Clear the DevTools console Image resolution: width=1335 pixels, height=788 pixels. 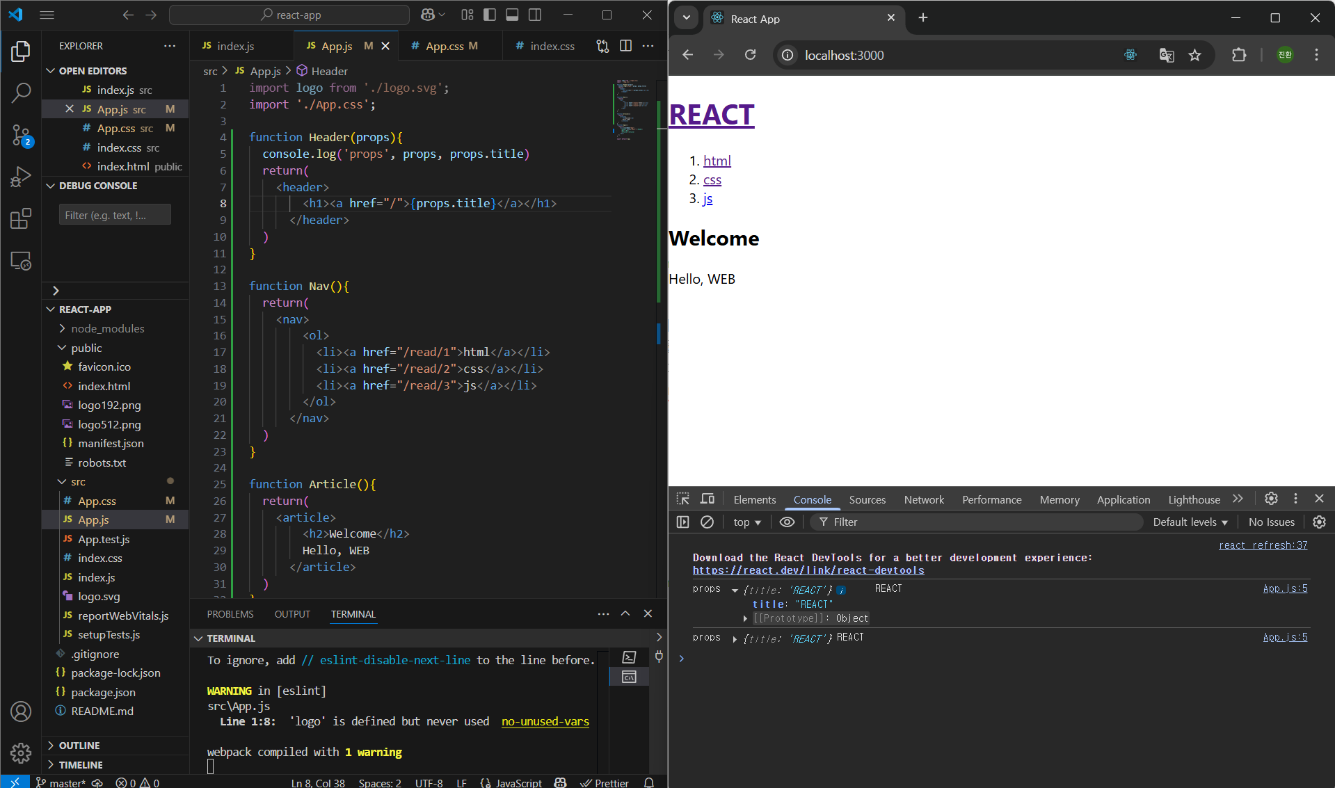[x=707, y=522]
